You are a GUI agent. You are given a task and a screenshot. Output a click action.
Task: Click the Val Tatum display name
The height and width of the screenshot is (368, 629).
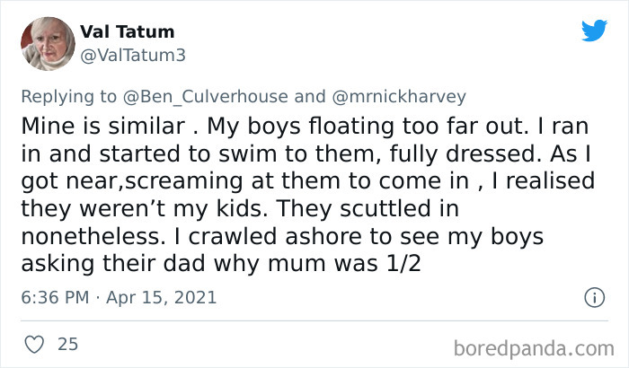tap(128, 32)
